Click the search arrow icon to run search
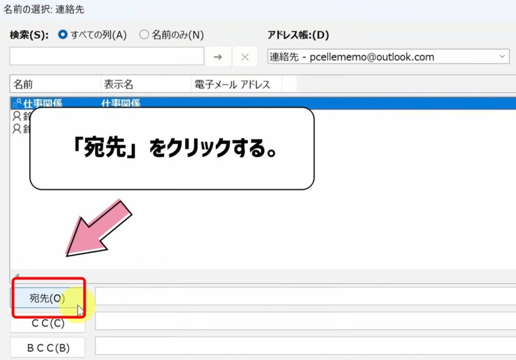 tap(218, 56)
